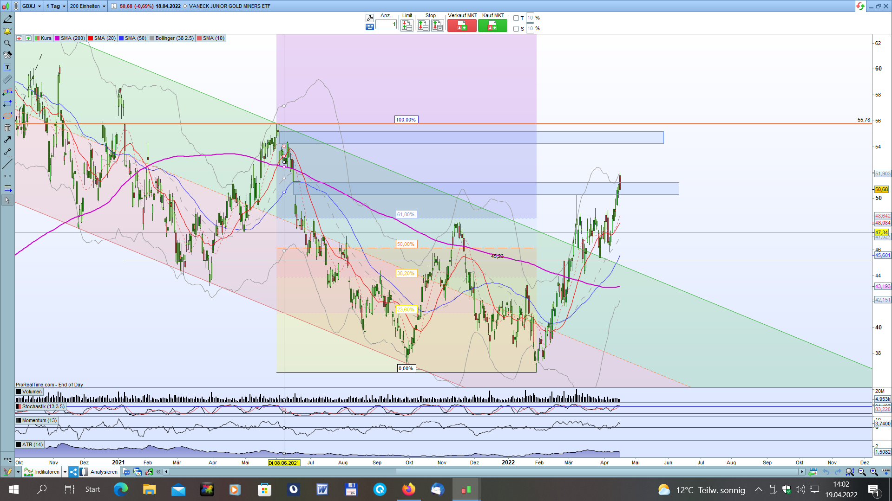Open Bollinger (38 2.5) indicator label
The width and height of the screenshot is (892, 501).
pos(174,38)
